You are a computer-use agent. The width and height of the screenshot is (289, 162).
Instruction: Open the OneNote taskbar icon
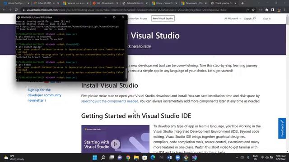[x=161, y=157]
